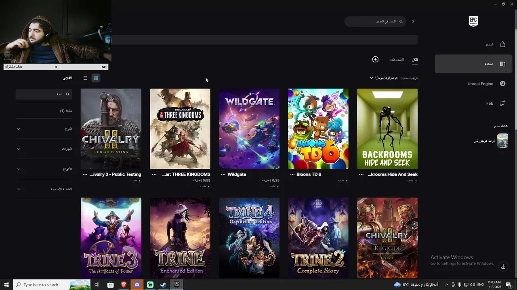517x290 pixels.
Task: Open Trine 2 Complete Story cover
Action: [318, 238]
